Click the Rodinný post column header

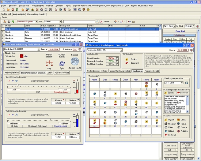tap(73, 26)
